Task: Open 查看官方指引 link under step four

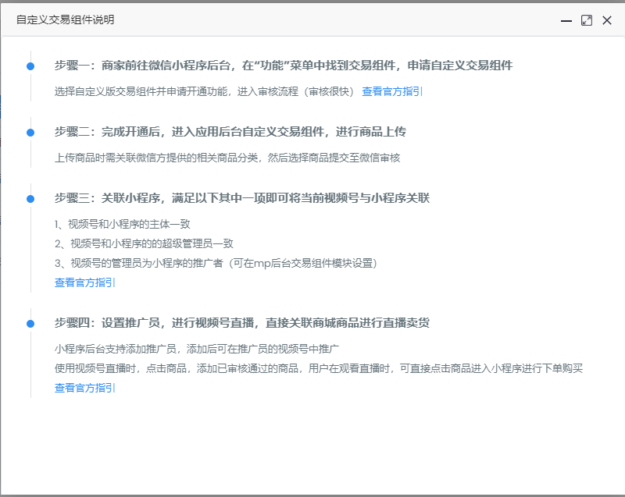Action: click(85, 388)
